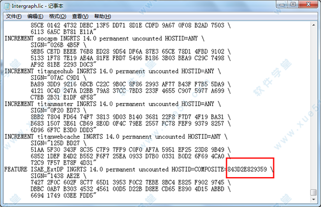Click the signature start SIGN="0F20 ED73
The image size is (321, 207).
click(55, 110)
